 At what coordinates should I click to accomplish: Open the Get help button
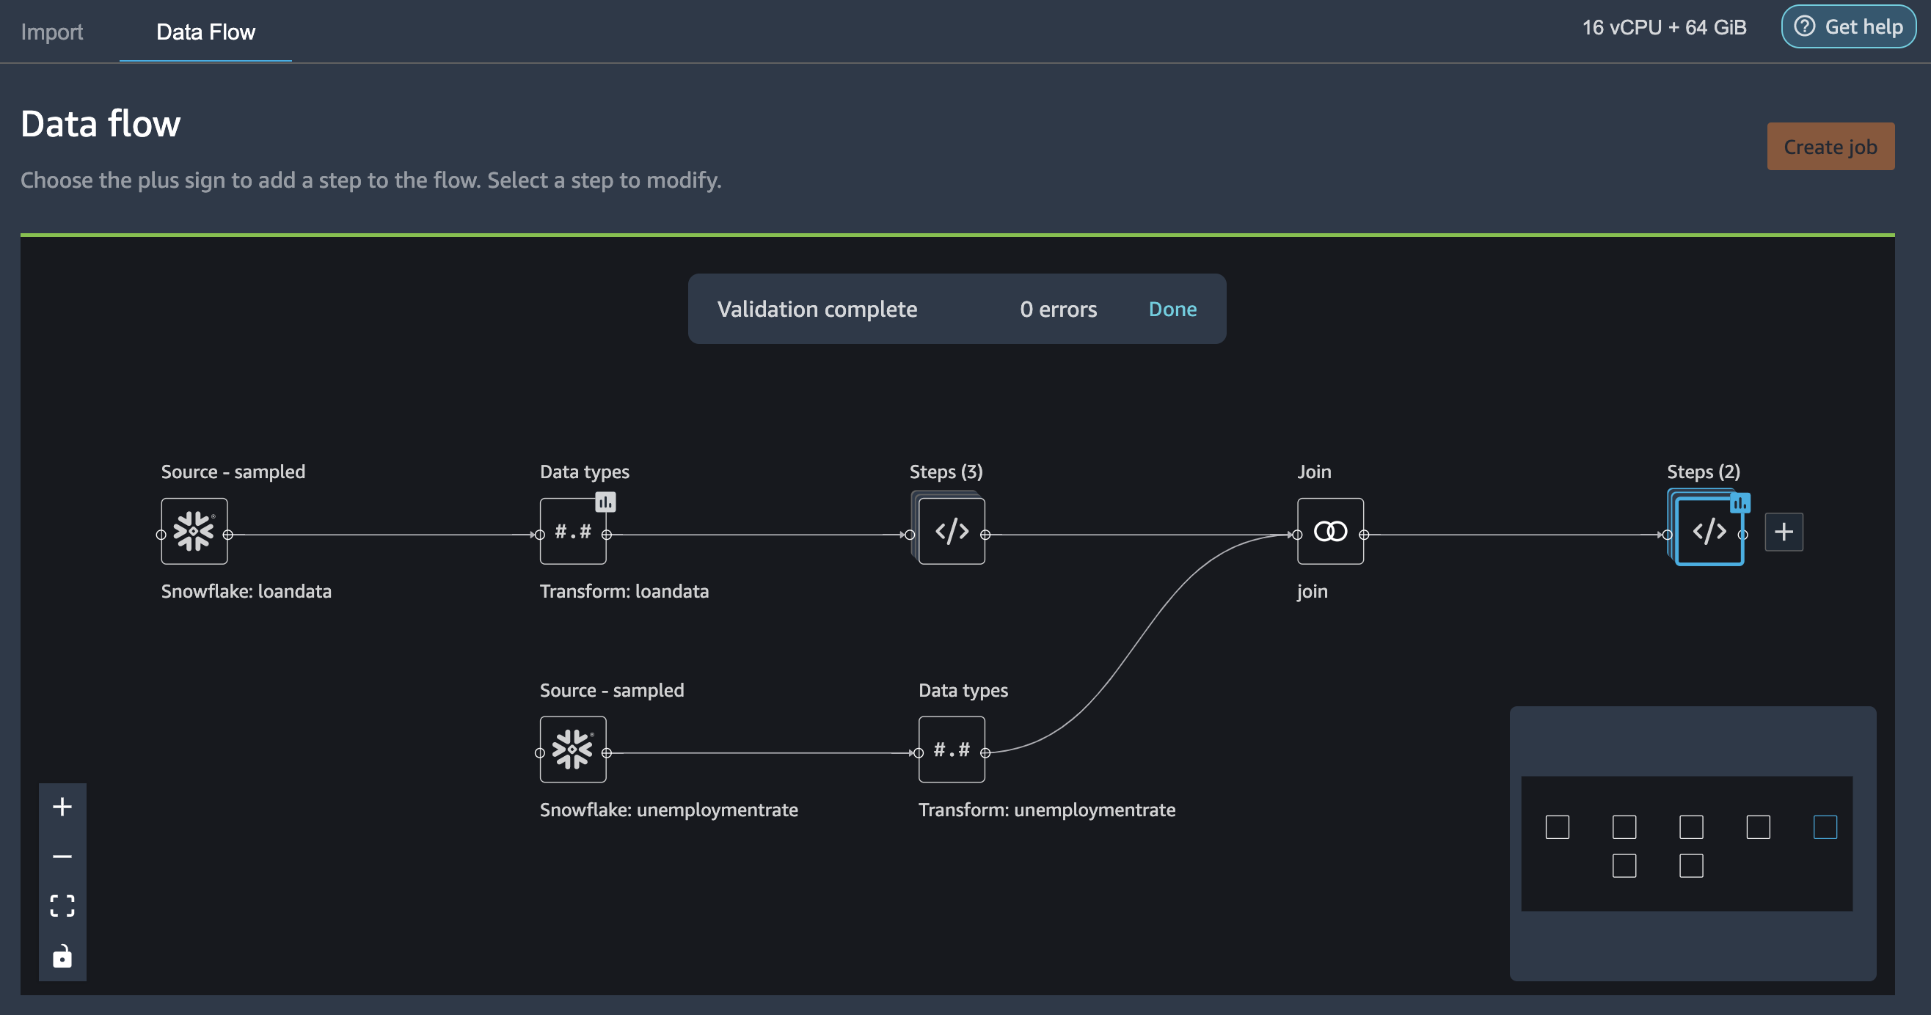click(1848, 27)
